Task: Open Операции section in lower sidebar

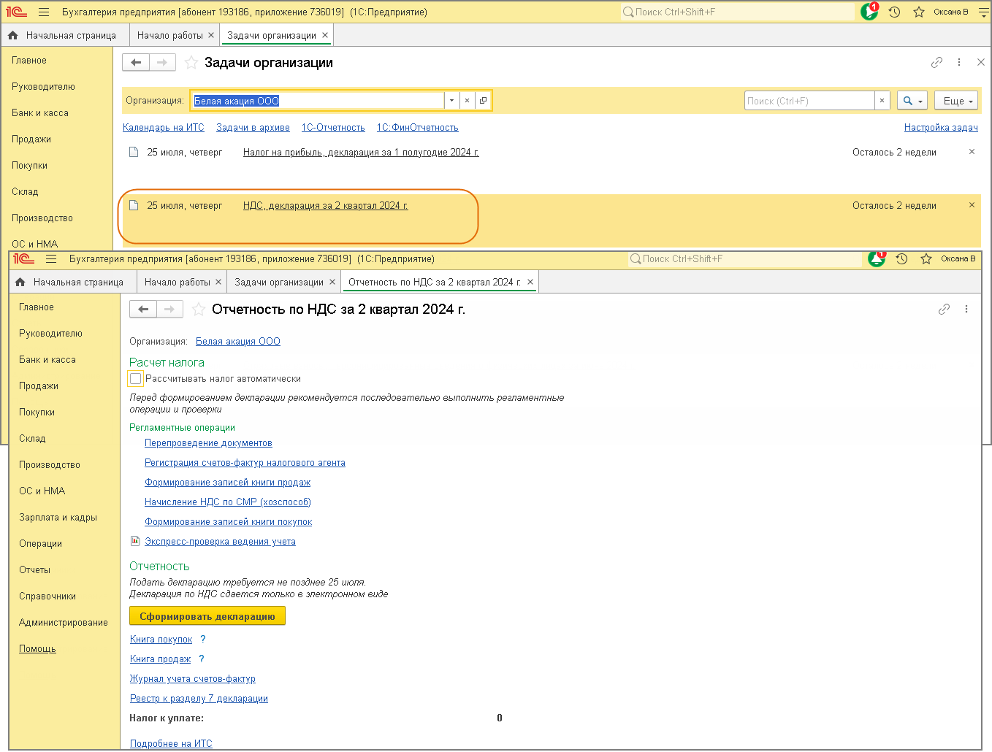Action: point(40,544)
